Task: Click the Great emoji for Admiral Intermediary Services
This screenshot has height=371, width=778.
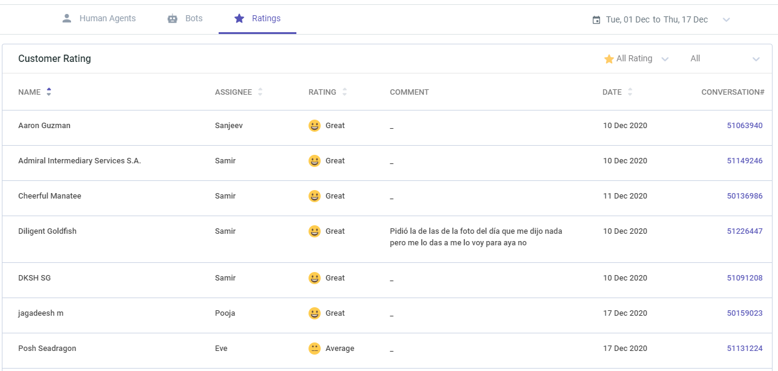Action: (x=315, y=161)
